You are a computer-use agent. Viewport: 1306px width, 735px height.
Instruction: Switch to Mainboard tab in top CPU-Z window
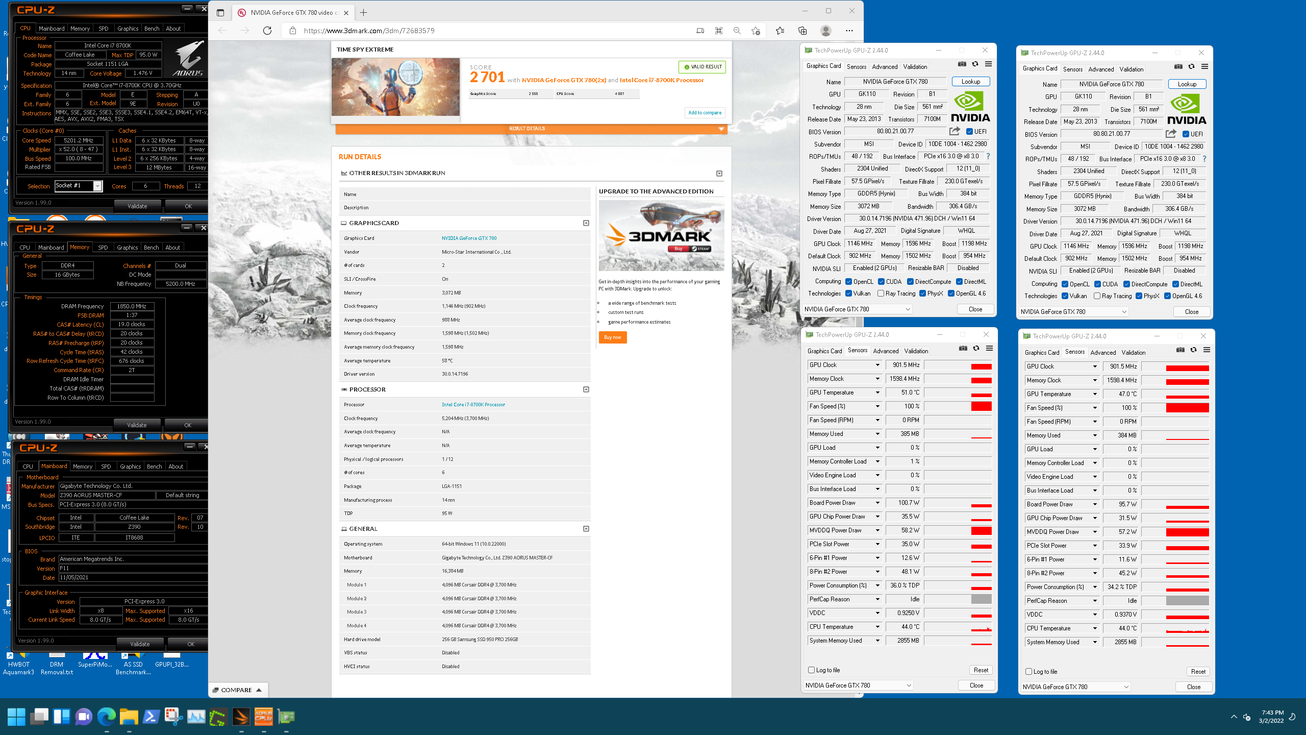pyautogui.click(x=52, y=29)
